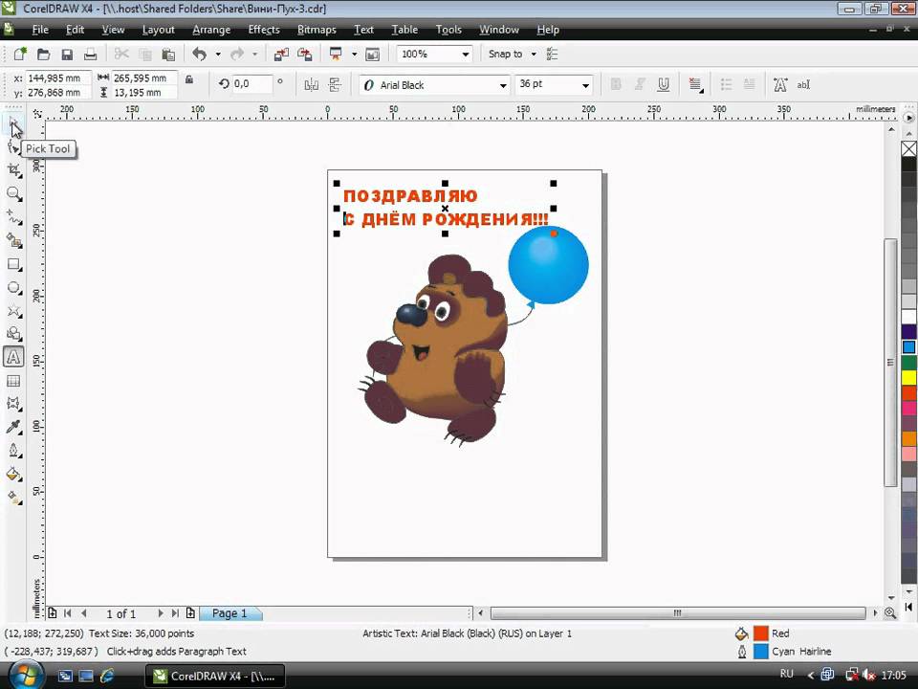Open the Arrange menu
This screenshot has width=918, height=689.
click(211, 30)
